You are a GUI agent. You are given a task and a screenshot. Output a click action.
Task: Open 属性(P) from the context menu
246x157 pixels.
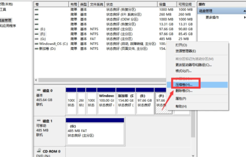point(181,98)
